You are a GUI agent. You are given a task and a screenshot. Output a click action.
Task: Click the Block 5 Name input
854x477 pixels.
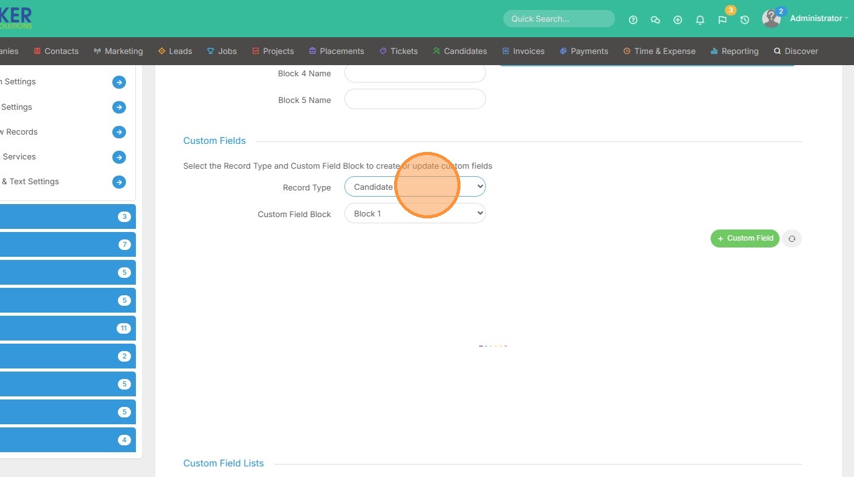tap(415, 99)
